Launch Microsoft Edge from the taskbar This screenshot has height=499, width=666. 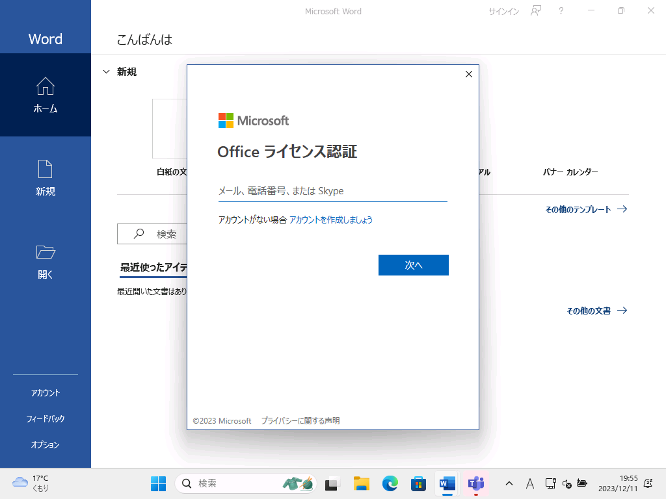point(390,483)
